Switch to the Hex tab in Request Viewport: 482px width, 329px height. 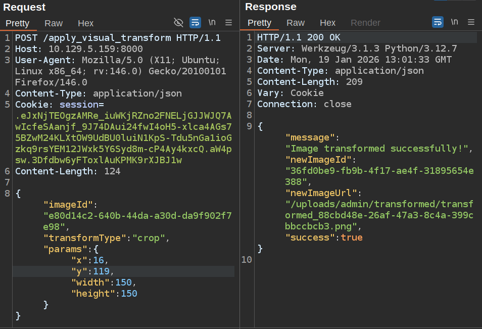point(85,23)
